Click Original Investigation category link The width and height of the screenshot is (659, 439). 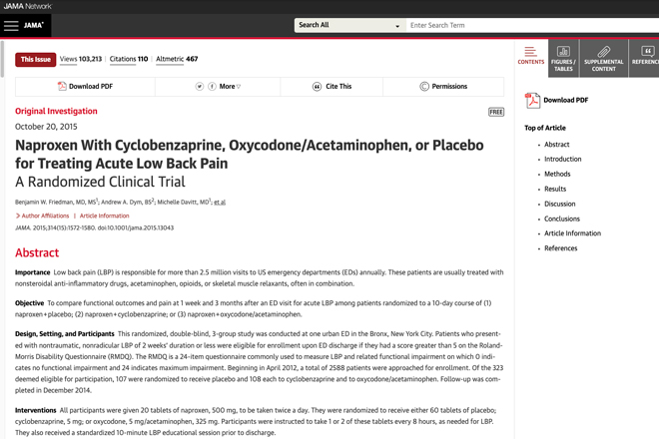[x=56, y=111]
